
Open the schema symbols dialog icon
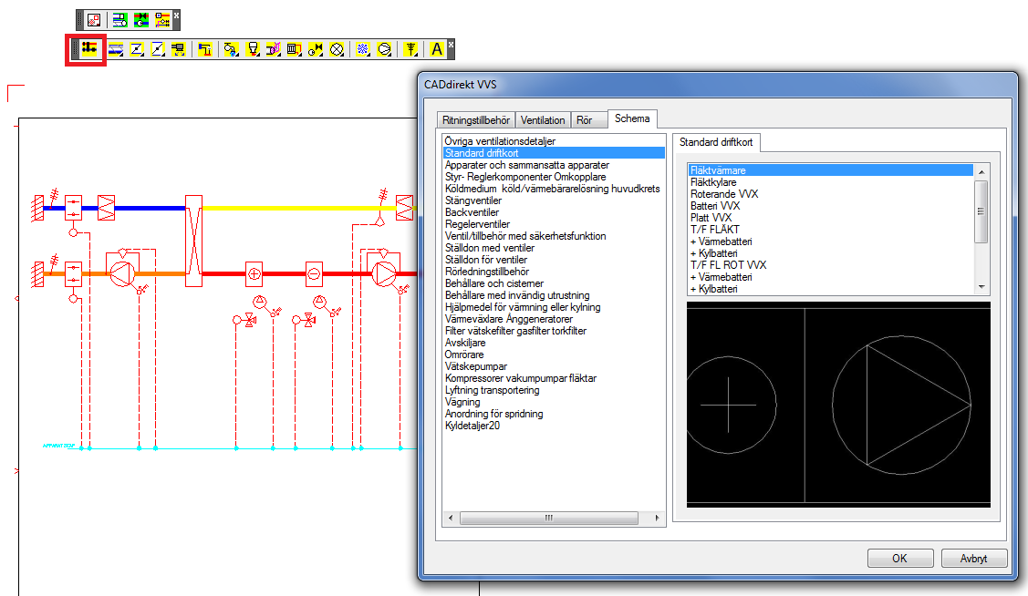89,48
